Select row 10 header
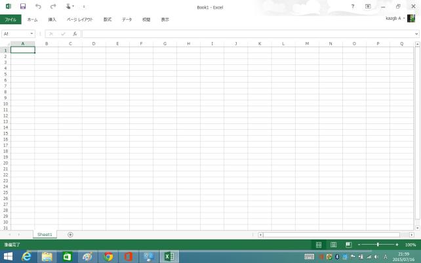421x263 pixels. pyautogui.click(x=5, y=104)
